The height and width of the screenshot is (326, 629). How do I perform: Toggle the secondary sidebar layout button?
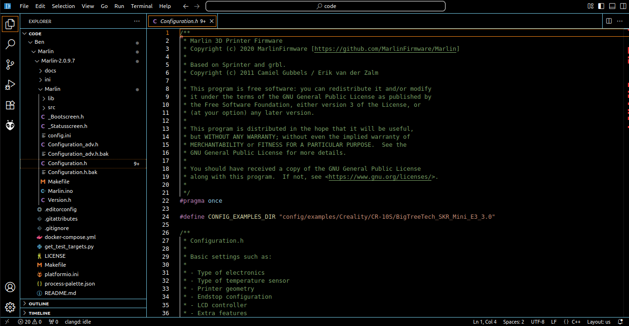point(623,6)
